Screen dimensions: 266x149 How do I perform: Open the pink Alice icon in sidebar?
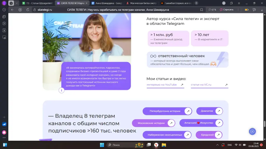point(4,132)
